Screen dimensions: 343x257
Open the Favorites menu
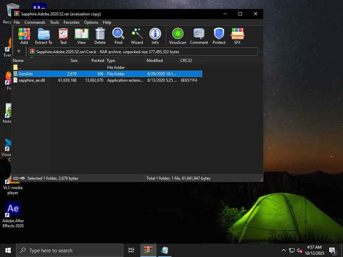[x=71, y=22]
